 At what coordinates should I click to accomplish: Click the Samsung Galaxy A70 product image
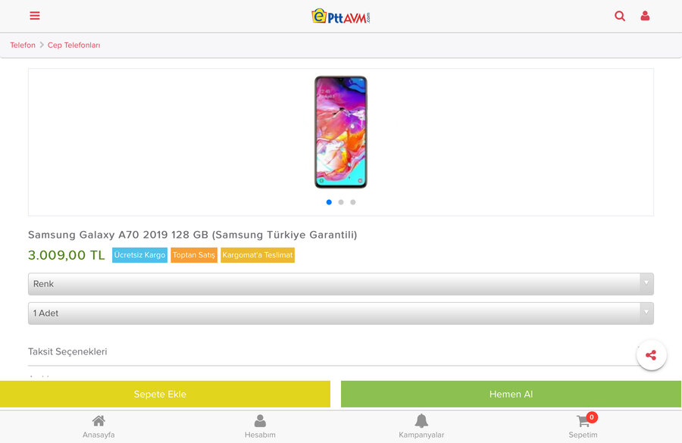point(341,133)
